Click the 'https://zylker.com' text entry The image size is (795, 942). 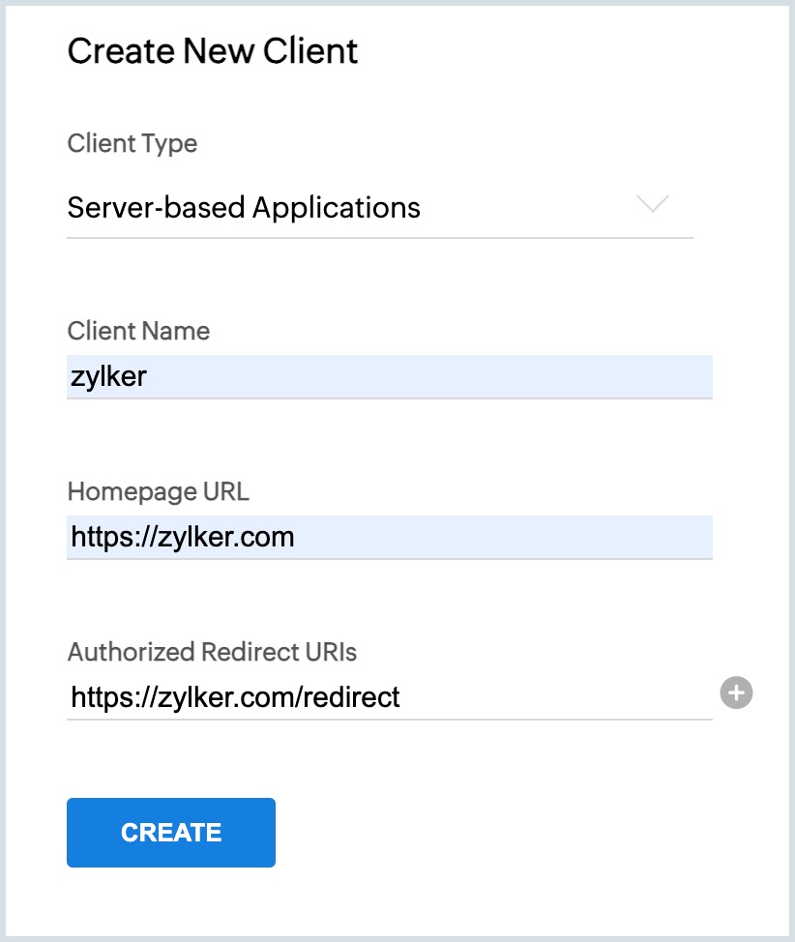(x=183, y=537)
